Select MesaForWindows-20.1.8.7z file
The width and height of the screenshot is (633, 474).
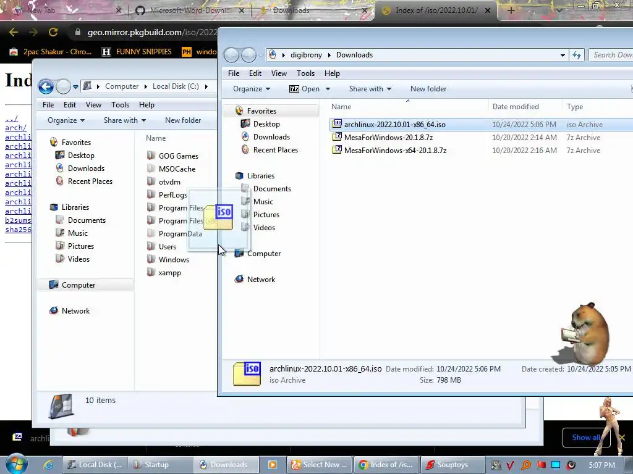[388, 138]
